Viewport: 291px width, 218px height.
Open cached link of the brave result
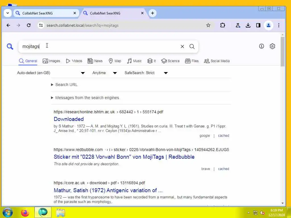(x=223, y=169)
